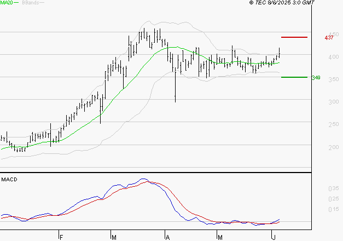Click the green 349 support label
Image resolution: width=343 pixels, height=241 pixels.
click(316, 78)
